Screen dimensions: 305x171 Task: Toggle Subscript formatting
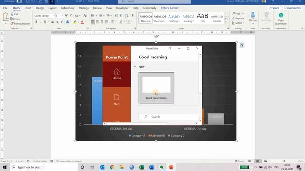[57, 22]
